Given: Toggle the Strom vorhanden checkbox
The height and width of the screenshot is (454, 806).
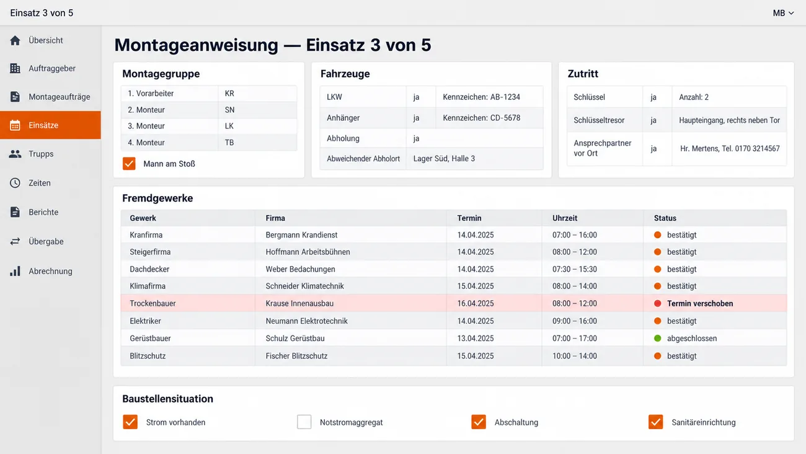Looking at the screenshot, I should tap(130, 422).
